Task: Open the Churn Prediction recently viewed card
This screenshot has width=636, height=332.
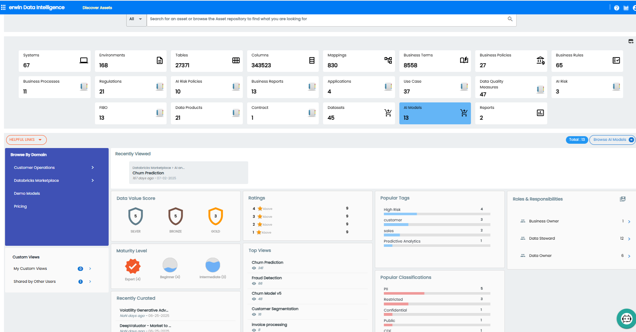Action: [x=188, y=172]
